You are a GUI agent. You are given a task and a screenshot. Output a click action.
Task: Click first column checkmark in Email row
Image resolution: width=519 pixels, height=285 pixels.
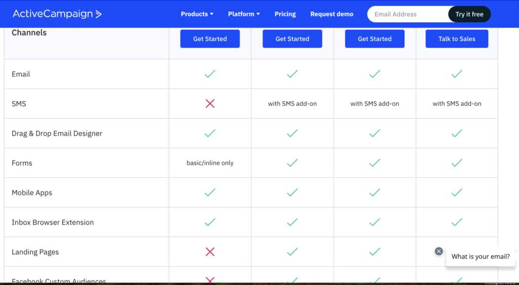click(210, 74)
